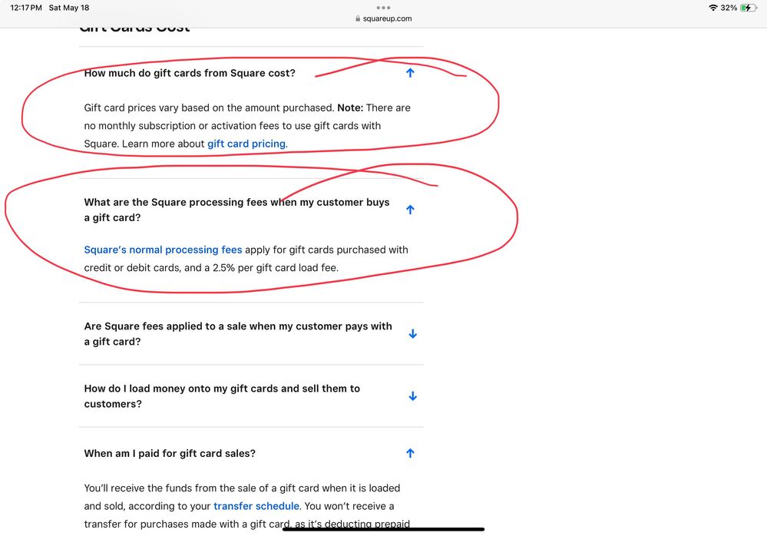Tap the 32% battery percentage
The image size is (767, 536).
tap(729, 8)
